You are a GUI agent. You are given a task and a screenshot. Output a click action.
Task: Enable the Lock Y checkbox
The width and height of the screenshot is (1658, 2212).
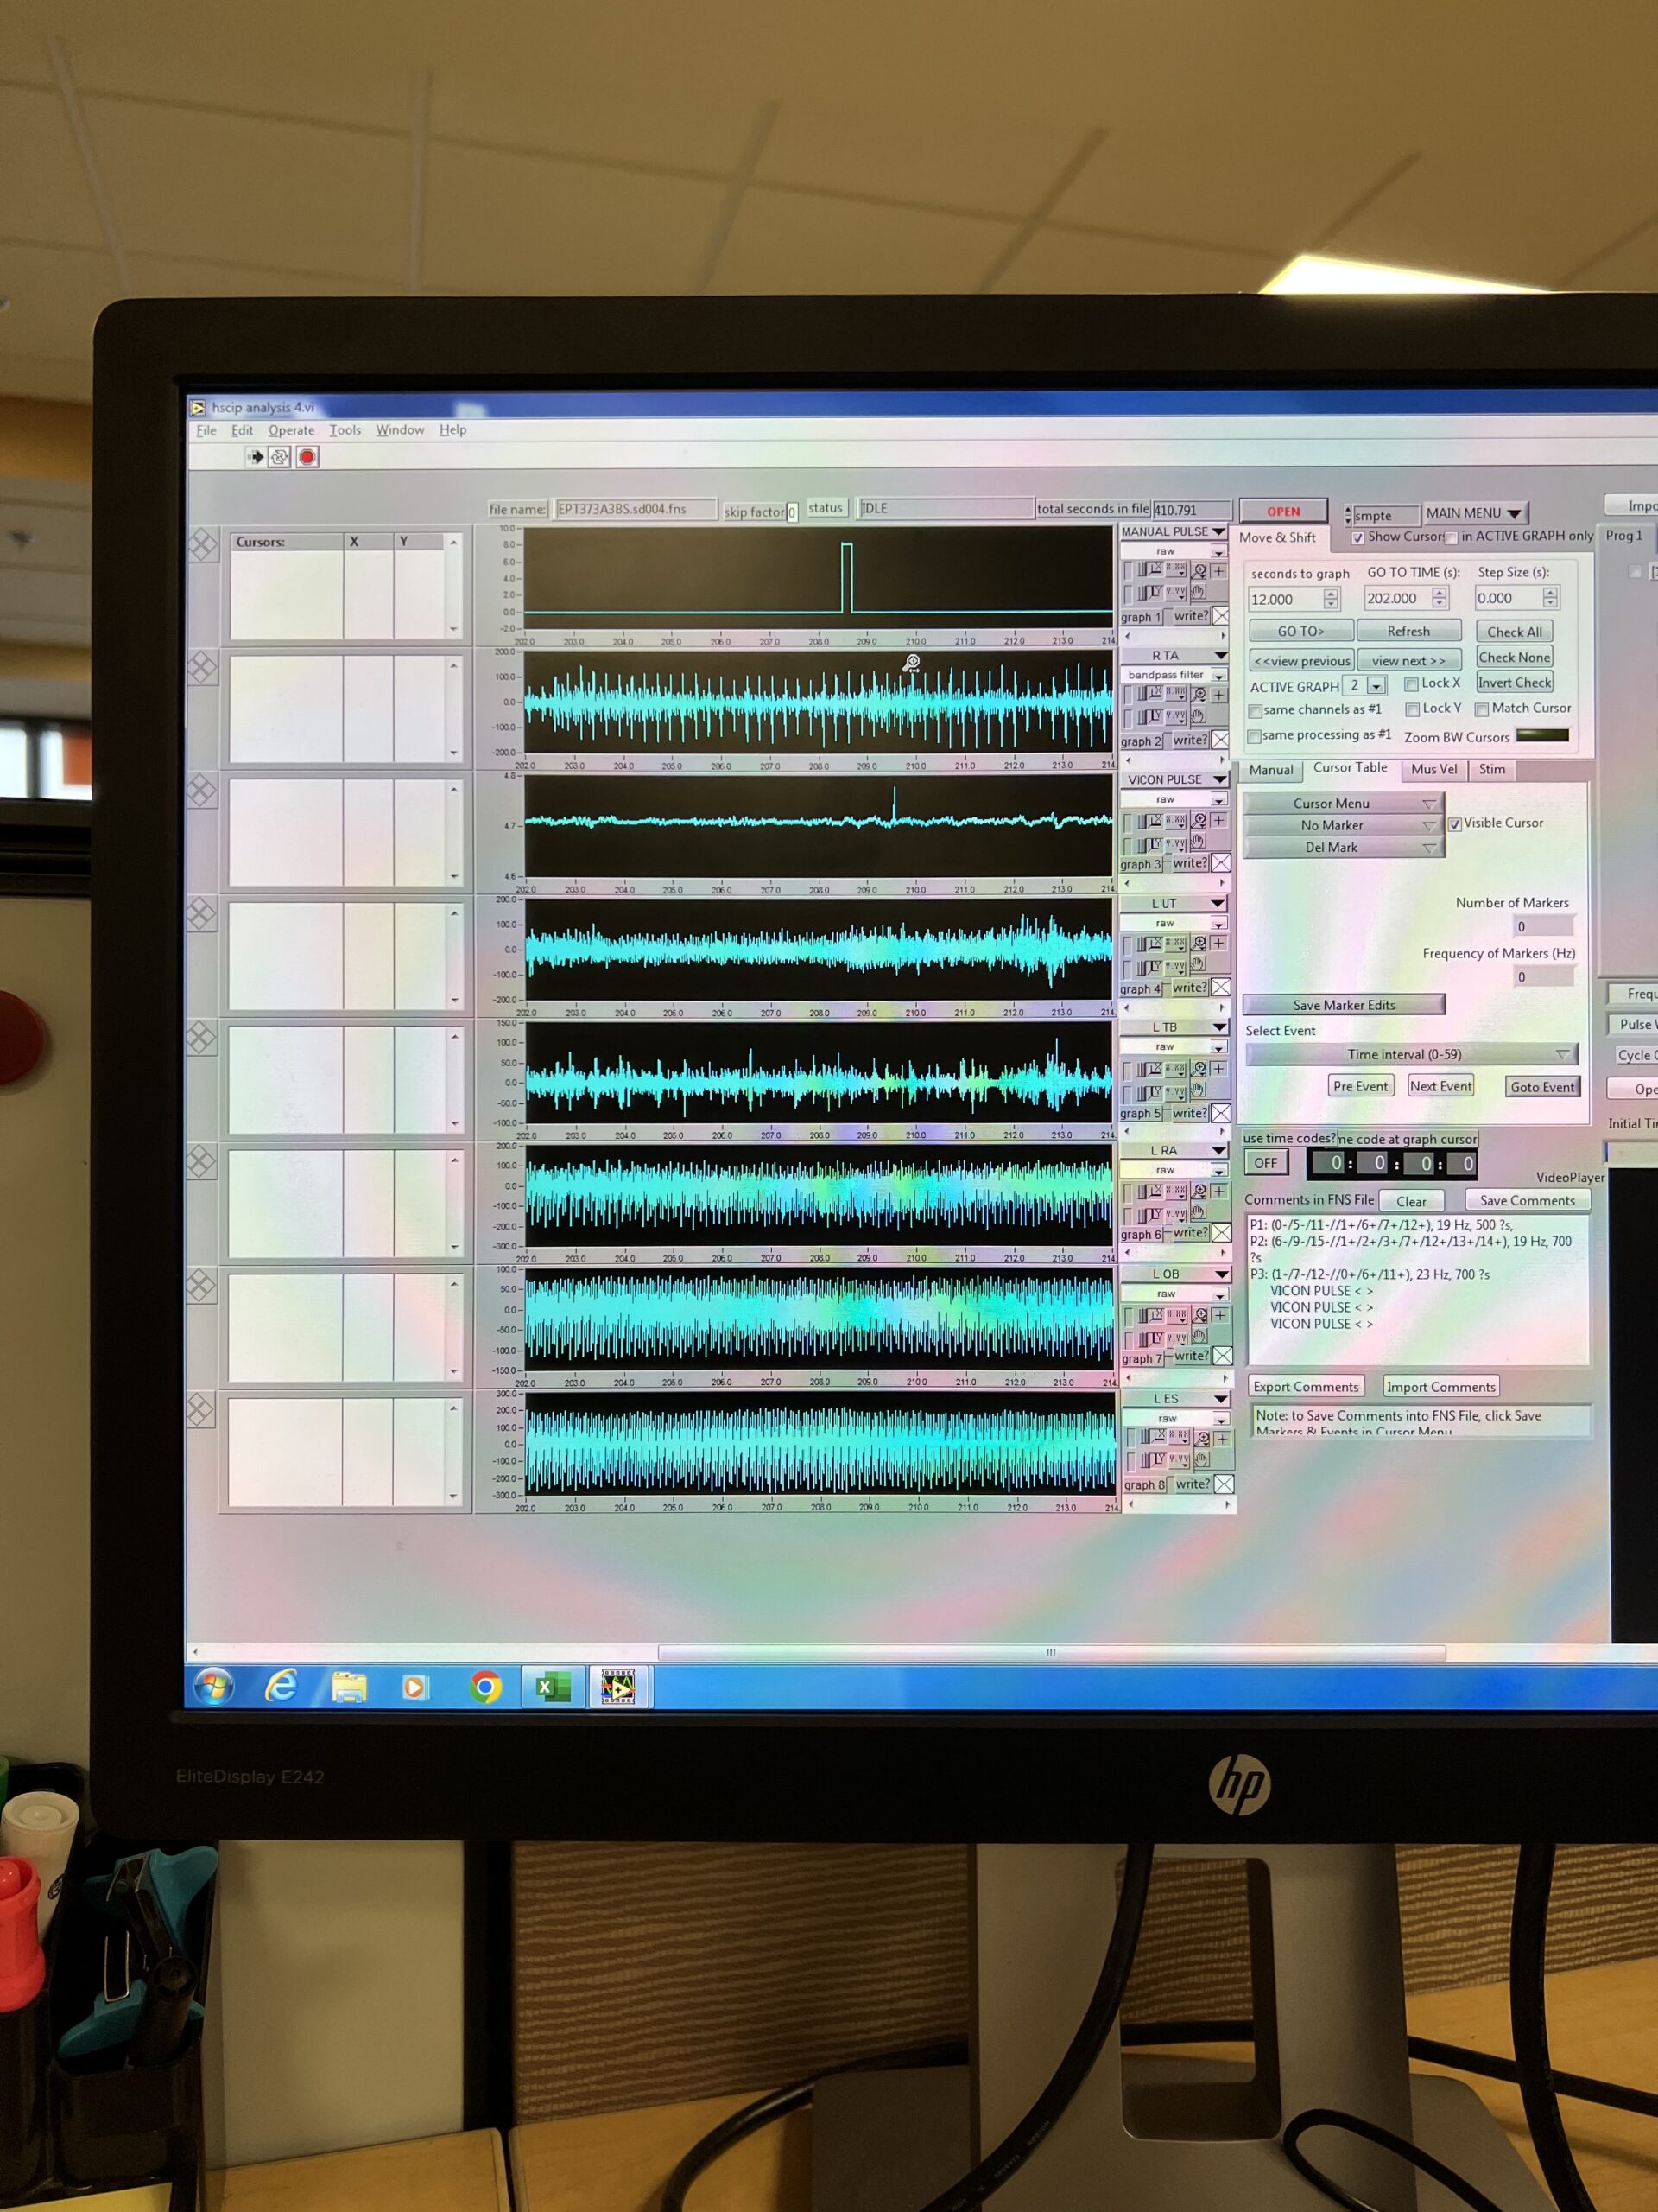pyautogui.click(x=1412, y=710)
